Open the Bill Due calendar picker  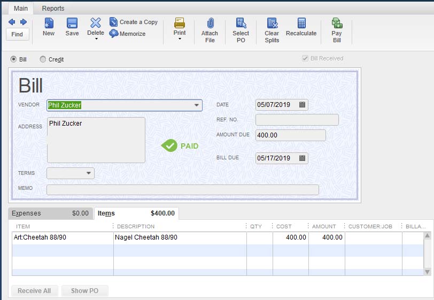tap(303, 158)
